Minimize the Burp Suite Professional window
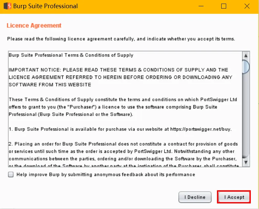This screenshot has width=259, height=209. pyautogui.click(x=201, y=6)
